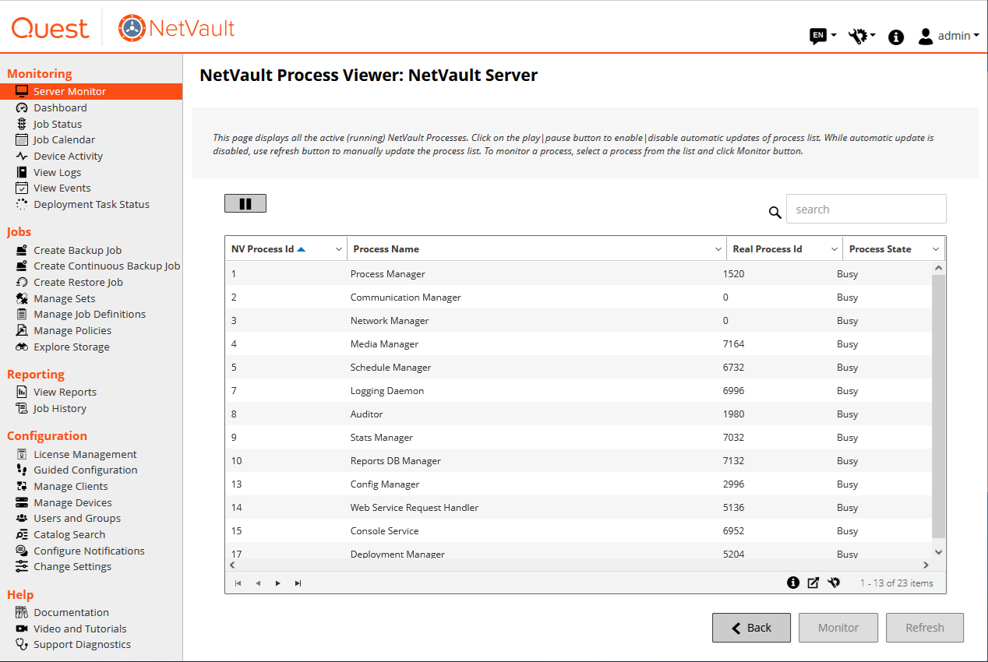
Task: Open grid settings icon in table footer
Action: 834,583
